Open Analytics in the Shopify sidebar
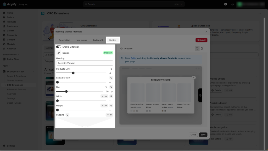Viewport: 268px width, 151px height. [12, 48]
